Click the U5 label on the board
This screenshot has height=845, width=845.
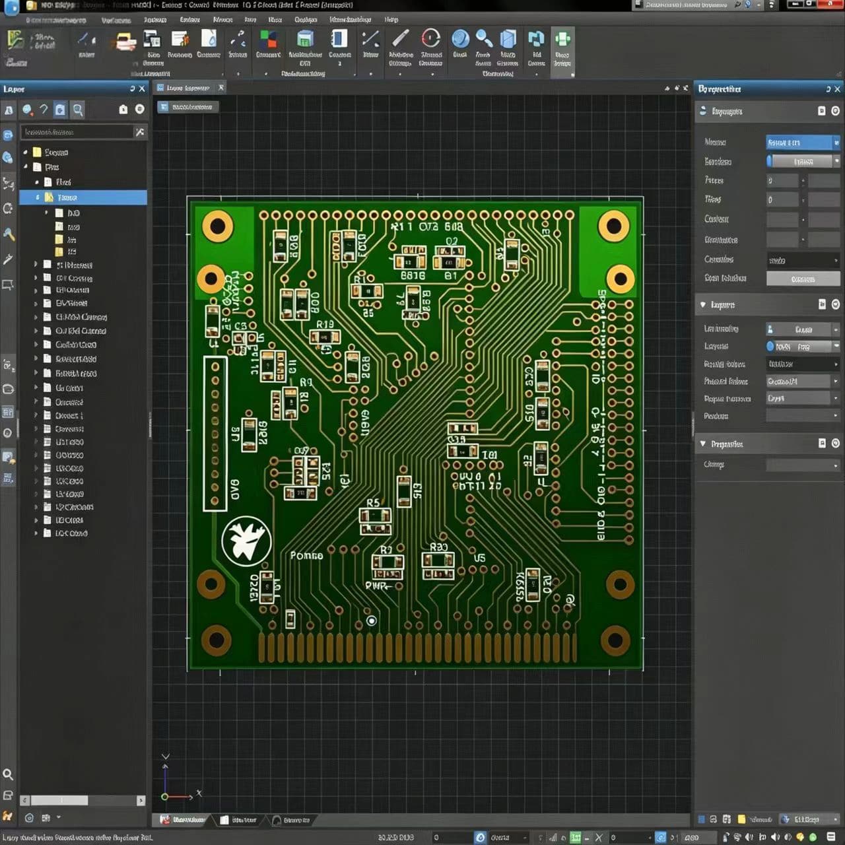pos(479,558)
